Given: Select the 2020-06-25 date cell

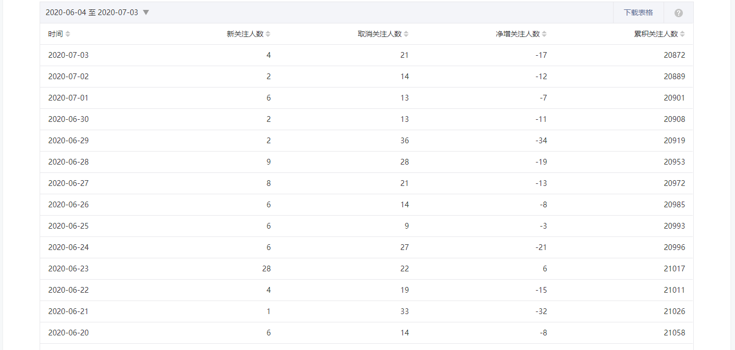Looking at the screenshot, I should point(68,226).
